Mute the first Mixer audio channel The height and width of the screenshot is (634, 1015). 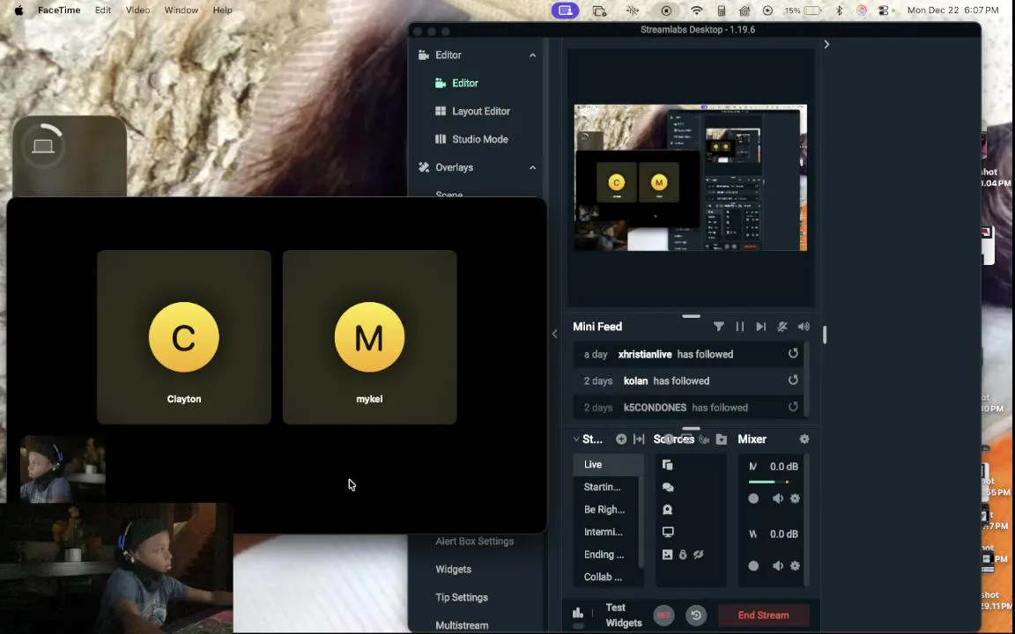click(x=777, y=498)
